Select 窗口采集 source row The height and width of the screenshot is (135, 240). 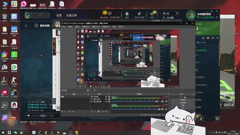click(x=100, y=99)
